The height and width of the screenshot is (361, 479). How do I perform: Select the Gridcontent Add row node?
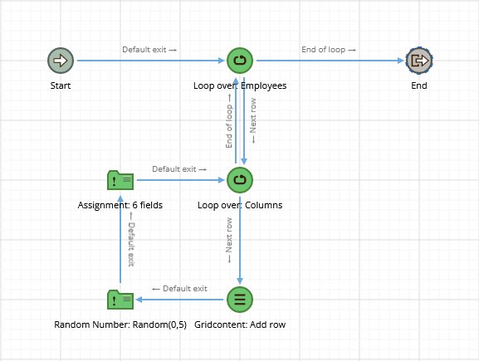coord(240,300)
